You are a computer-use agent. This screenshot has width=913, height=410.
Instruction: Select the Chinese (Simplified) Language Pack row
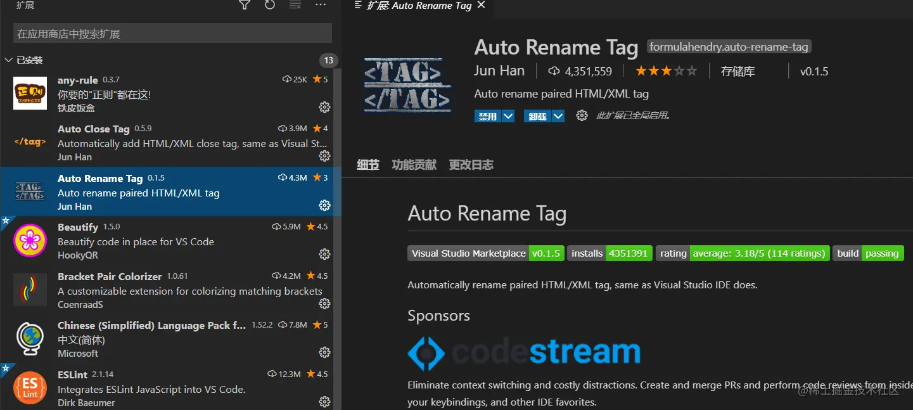167,339
